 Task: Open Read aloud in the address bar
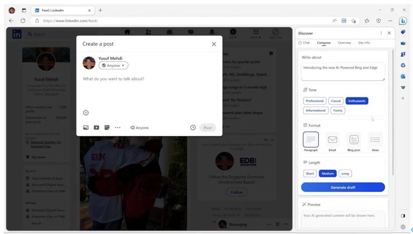334,21
